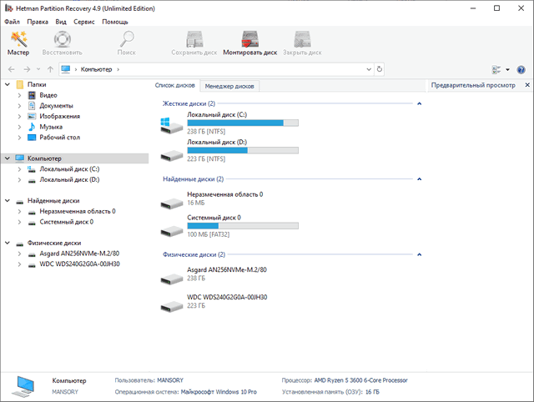Launch the Мастер recovery wizard
The image size is (534, 402).
point(18,43)
